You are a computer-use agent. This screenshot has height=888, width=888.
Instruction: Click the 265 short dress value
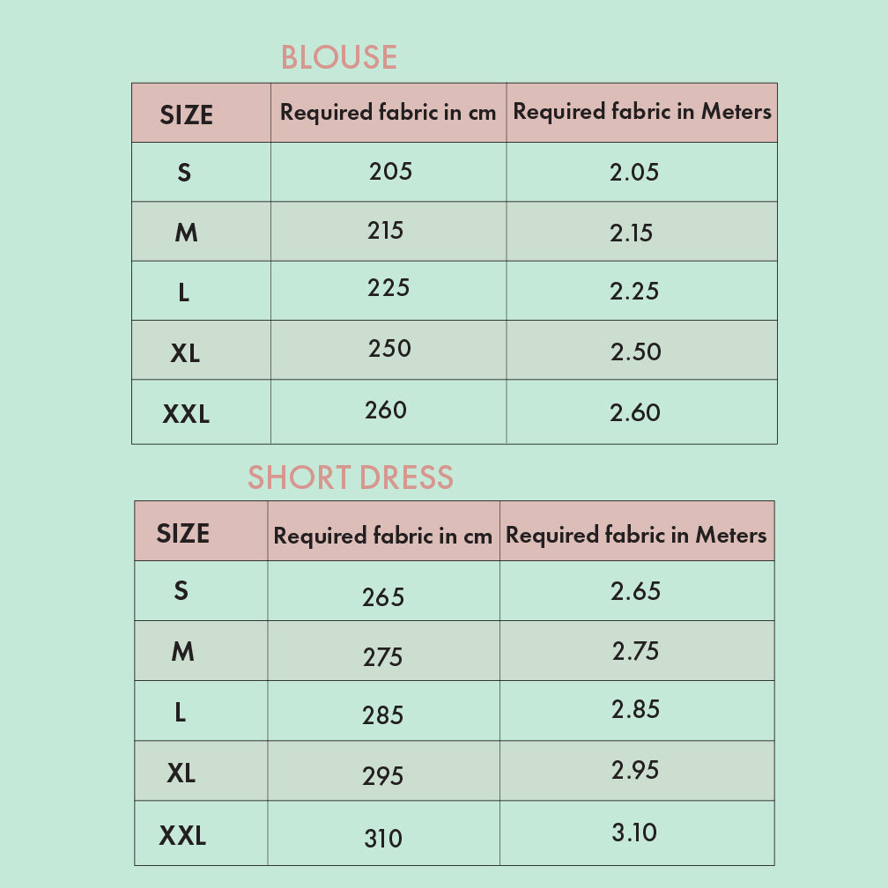pyautogui.click(x=383, y=597)
